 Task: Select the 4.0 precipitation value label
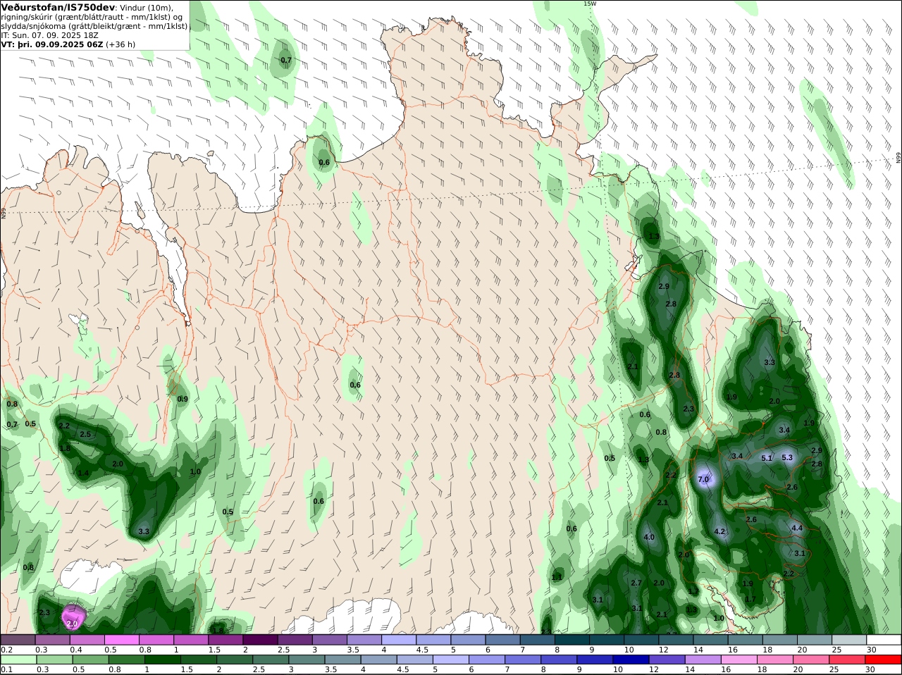tap(649, 537)
